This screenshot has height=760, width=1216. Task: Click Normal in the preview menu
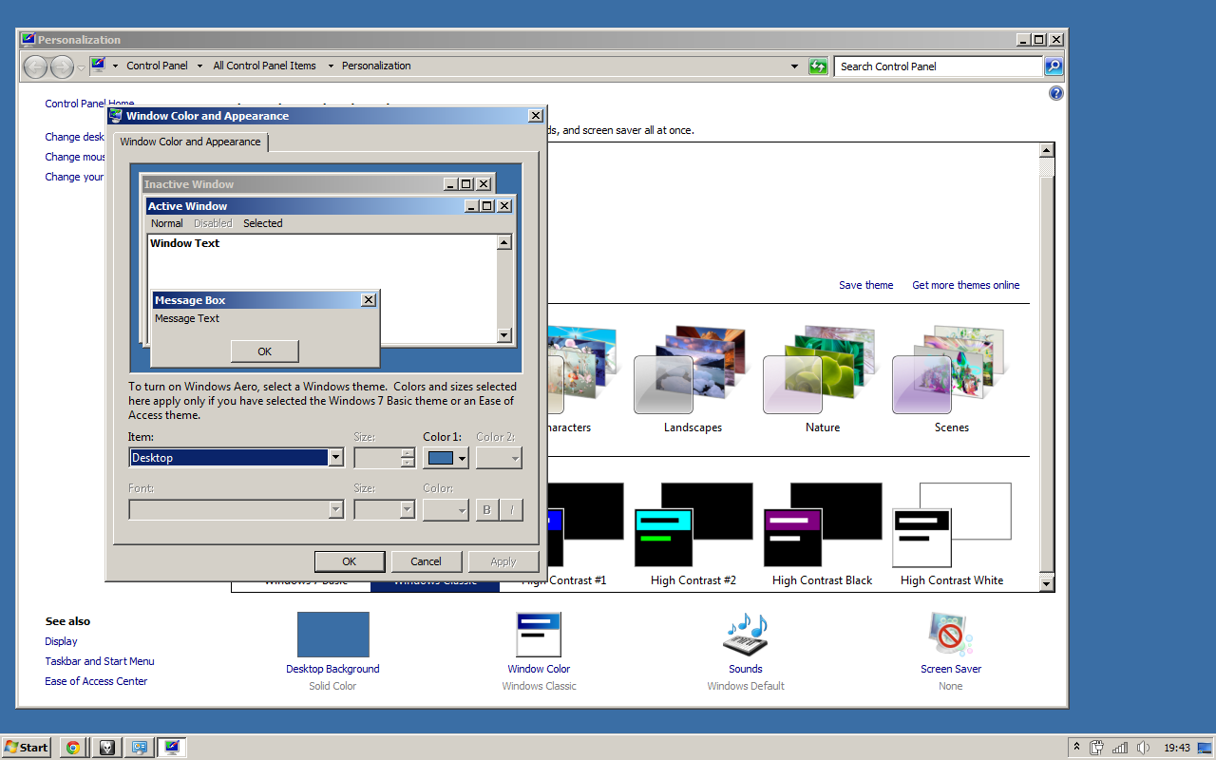[167, 223]
